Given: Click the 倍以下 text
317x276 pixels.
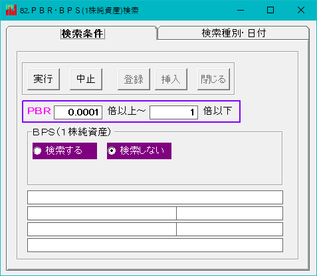Looking at the screenshot, I should [x=217, y=111].
